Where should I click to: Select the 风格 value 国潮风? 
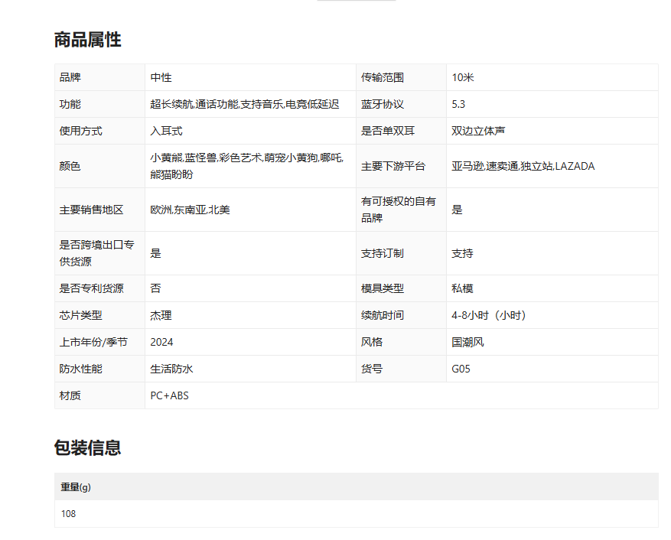(x=467, y=342)
